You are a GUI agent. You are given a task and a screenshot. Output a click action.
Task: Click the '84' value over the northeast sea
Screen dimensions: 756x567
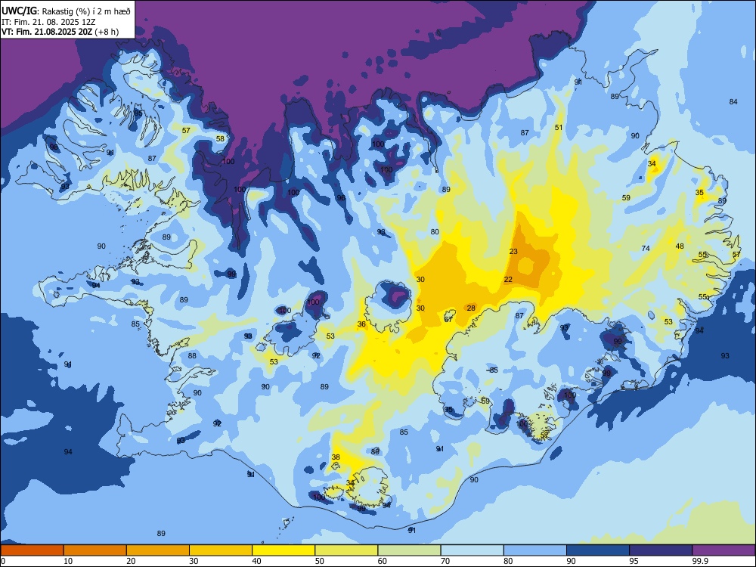[733, 102]
